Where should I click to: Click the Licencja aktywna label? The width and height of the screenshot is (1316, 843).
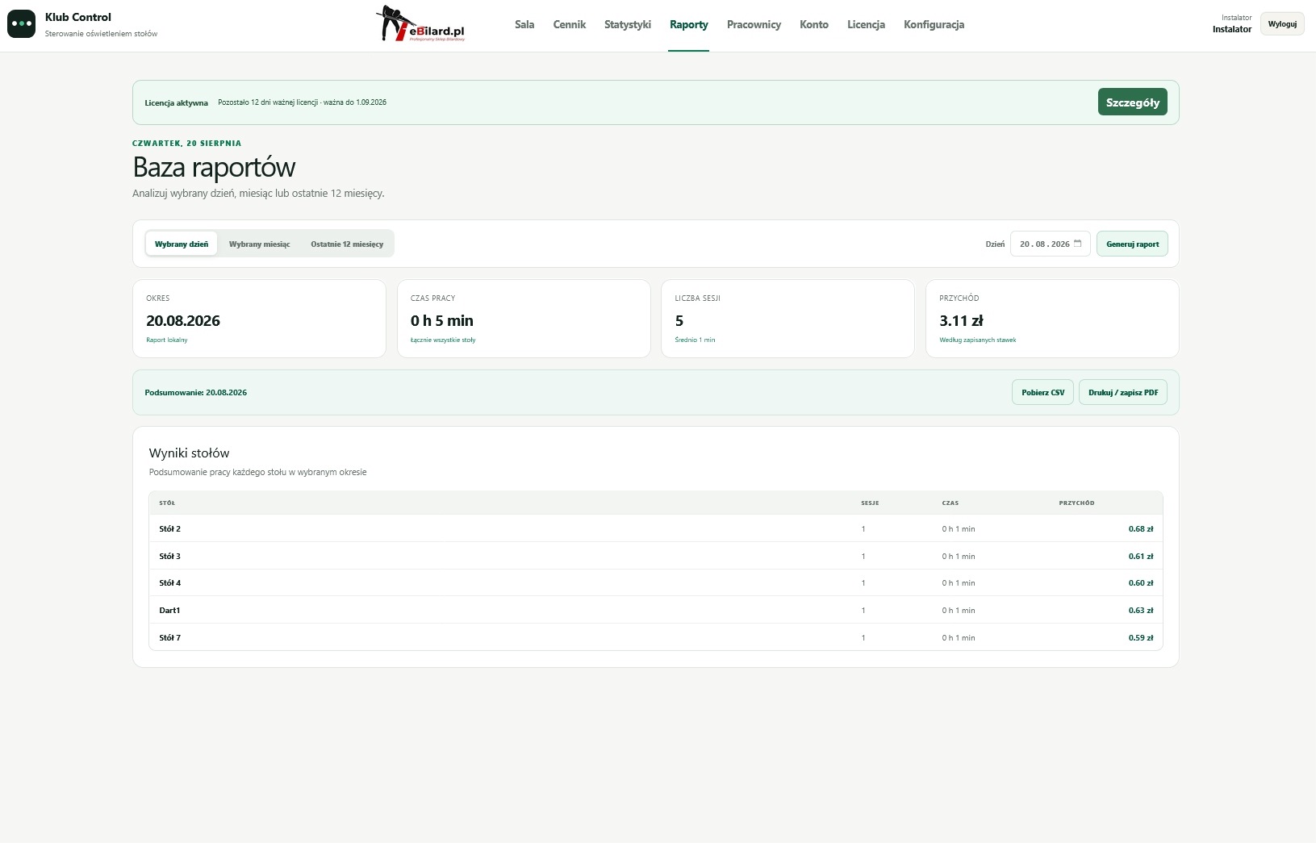pos(177,103)
